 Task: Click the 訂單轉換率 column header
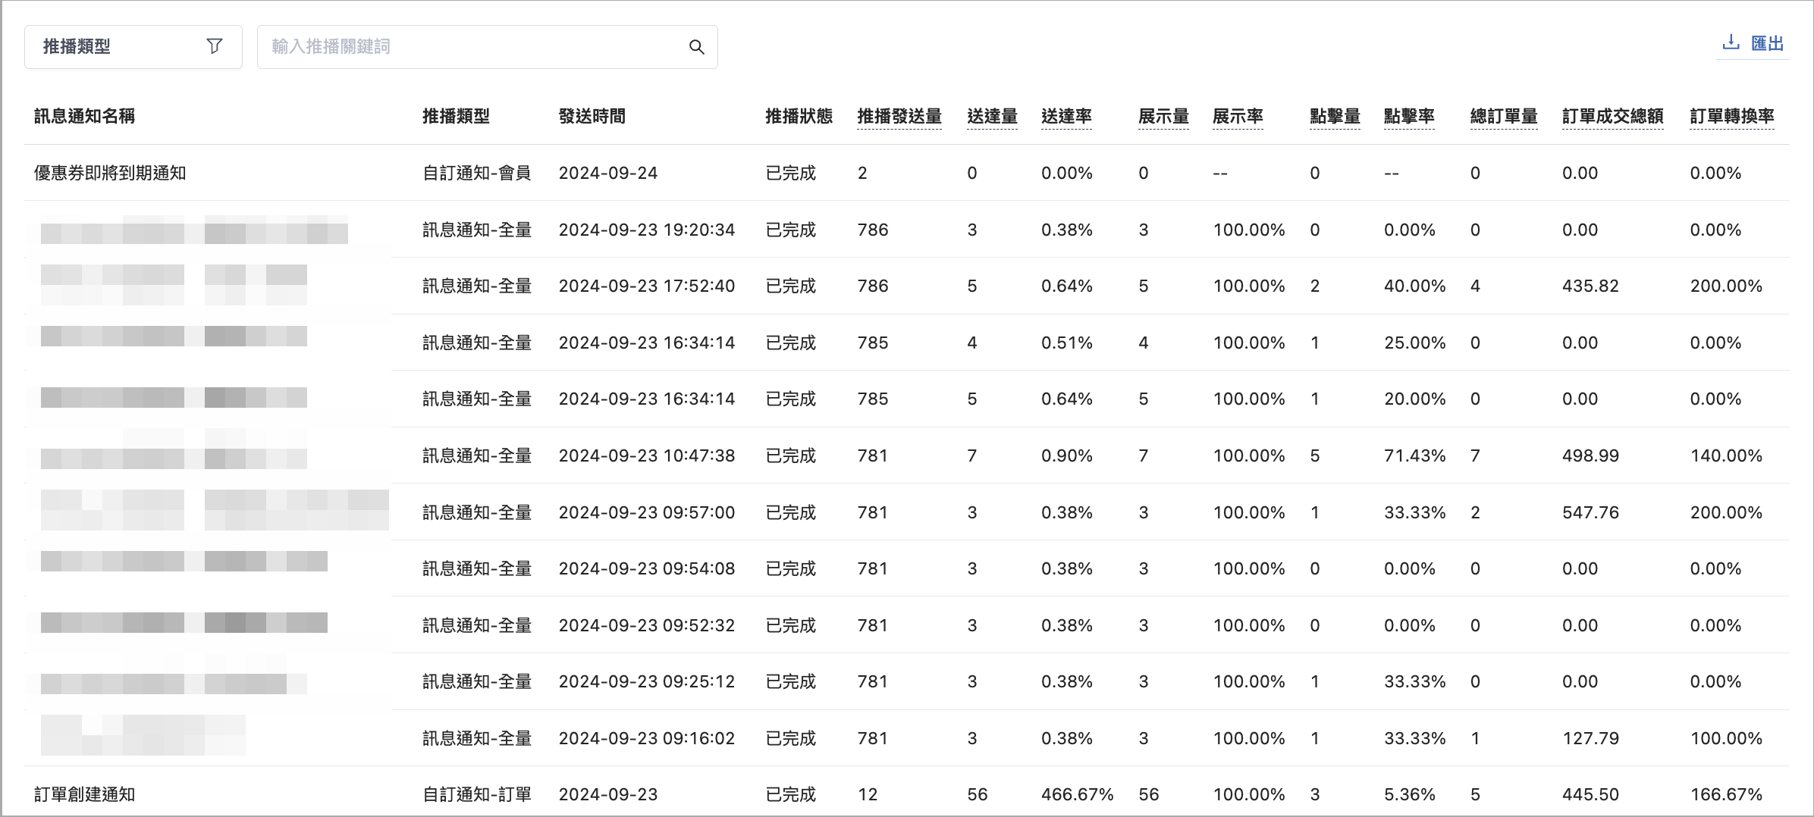(x=1732, y=116)
